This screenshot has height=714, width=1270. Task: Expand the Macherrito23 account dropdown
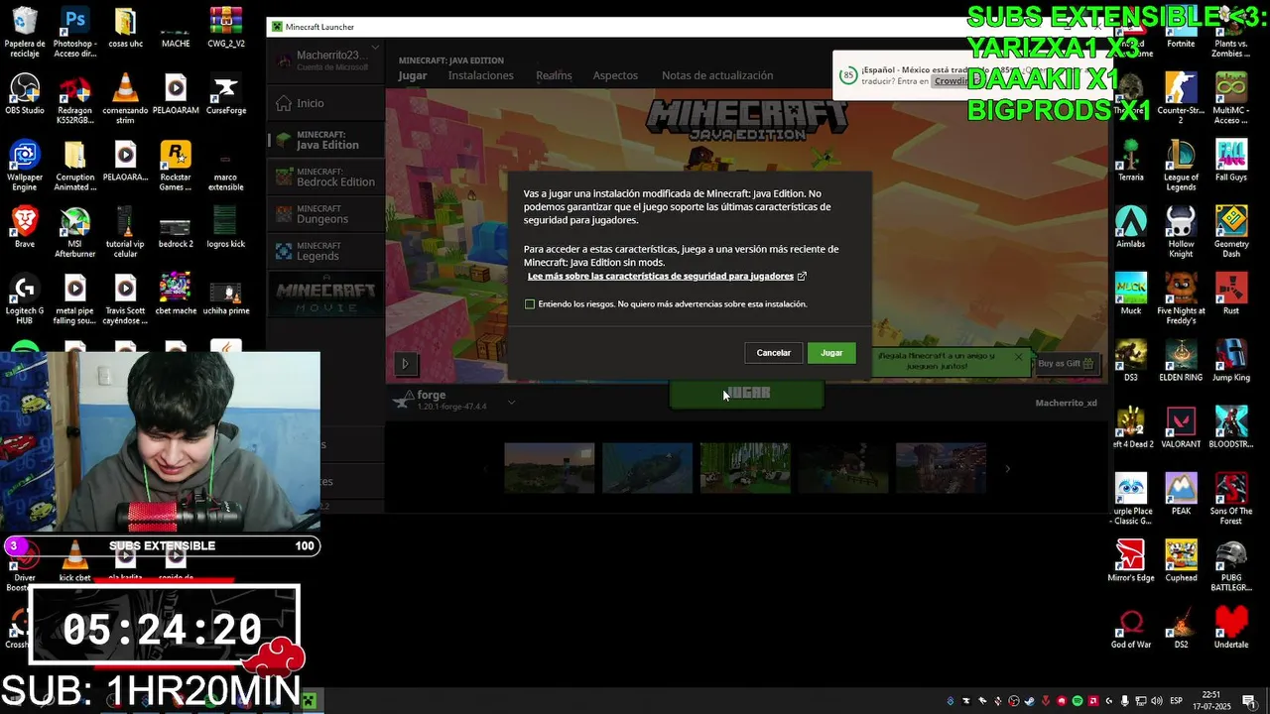click(x=375, y=48)
